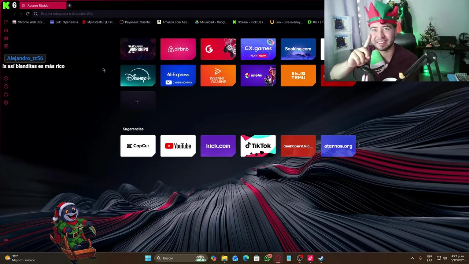Select the Acceso Rápido tab
The width and height of the screenshot is (469, 264).
[x=43, y=5]
